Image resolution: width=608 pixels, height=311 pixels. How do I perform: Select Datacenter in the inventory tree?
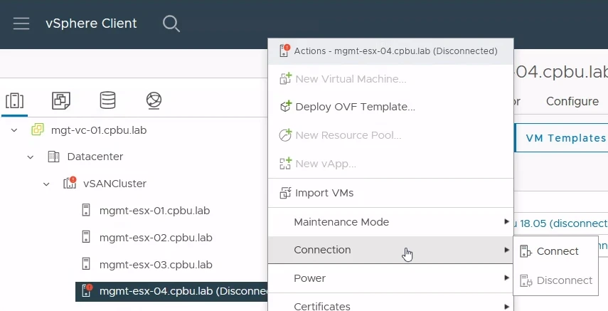(95, 157)
